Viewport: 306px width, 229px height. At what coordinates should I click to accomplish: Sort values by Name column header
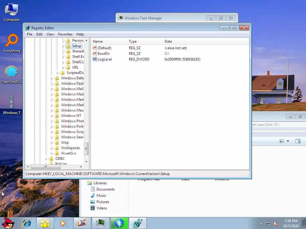[109, 41]
